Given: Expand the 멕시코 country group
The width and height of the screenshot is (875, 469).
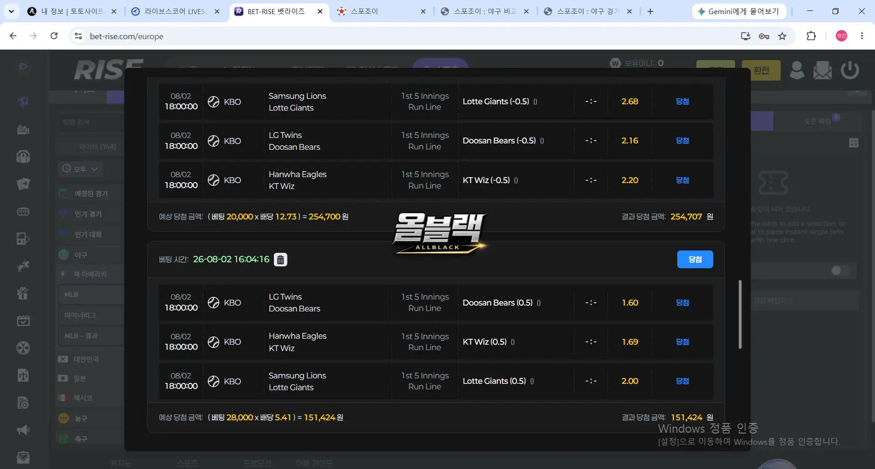Looking at the screenshot, I should (x=83, y=398).
